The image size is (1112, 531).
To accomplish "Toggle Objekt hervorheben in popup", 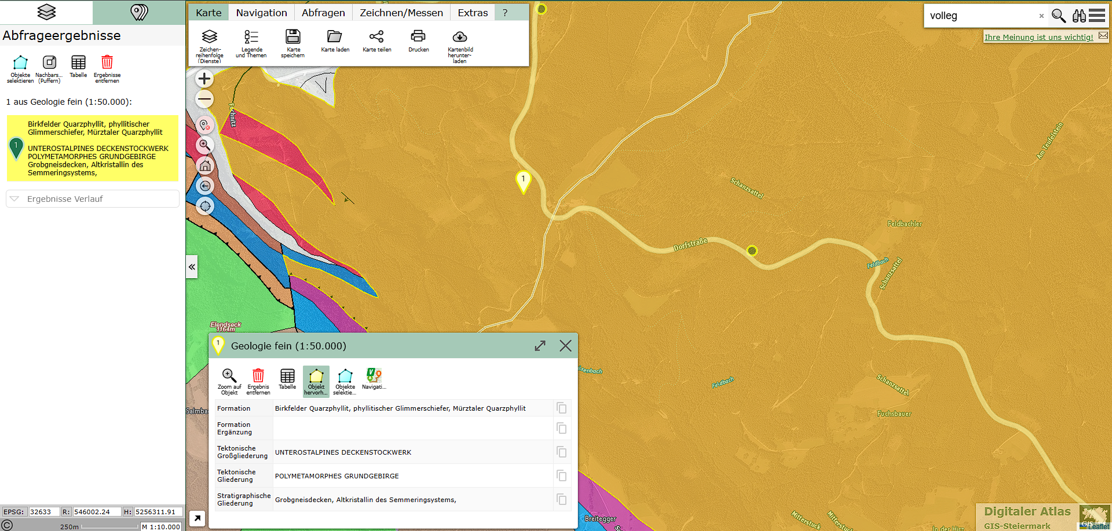I will tap(316, 381).
